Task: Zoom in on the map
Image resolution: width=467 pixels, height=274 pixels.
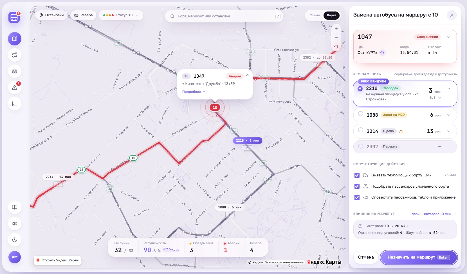Action: [x=336, y=29]
